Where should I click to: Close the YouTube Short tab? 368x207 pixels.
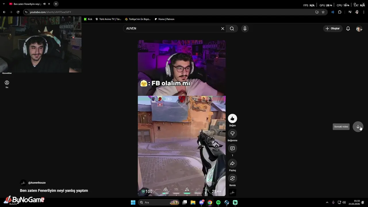pos(49,4)
